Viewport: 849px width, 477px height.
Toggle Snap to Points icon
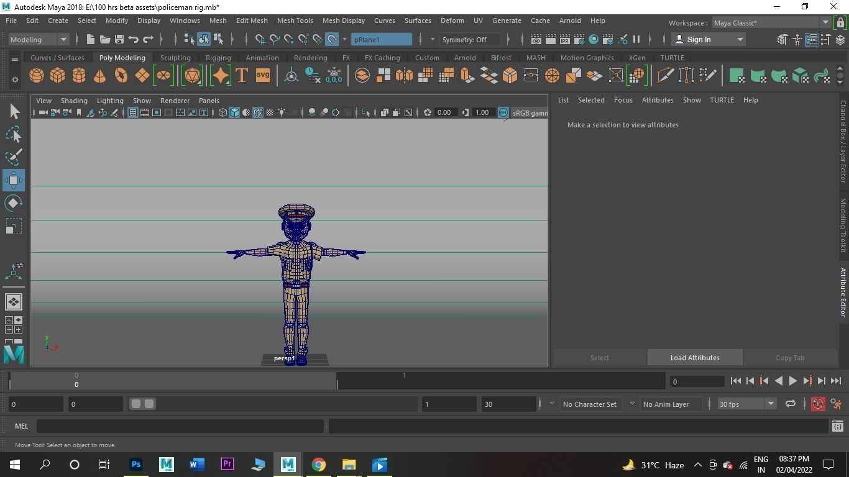(289, 39)
